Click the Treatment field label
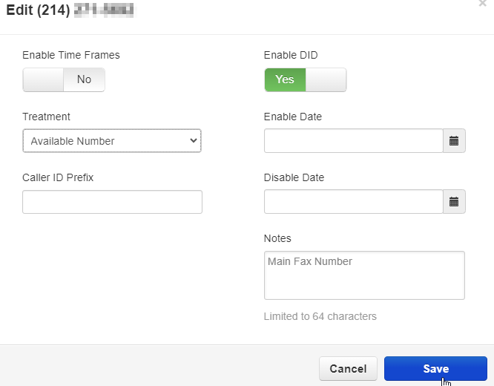The height and width of the screenshot is (386, 494). (47, 117)
